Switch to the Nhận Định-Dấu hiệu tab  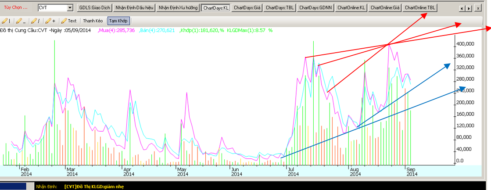pos(134,7)
